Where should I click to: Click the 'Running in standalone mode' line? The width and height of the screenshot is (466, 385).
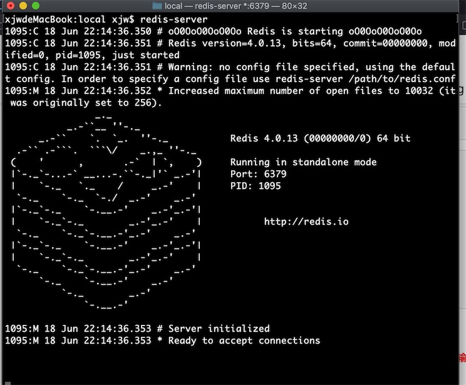tap(303, 162)
